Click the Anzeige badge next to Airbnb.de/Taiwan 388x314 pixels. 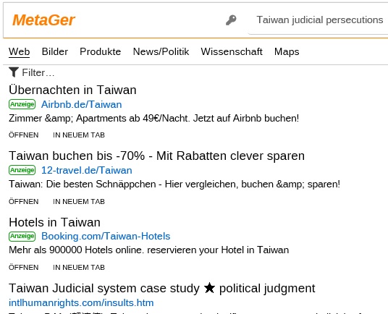pyautogui.click(x=22, y=104)
